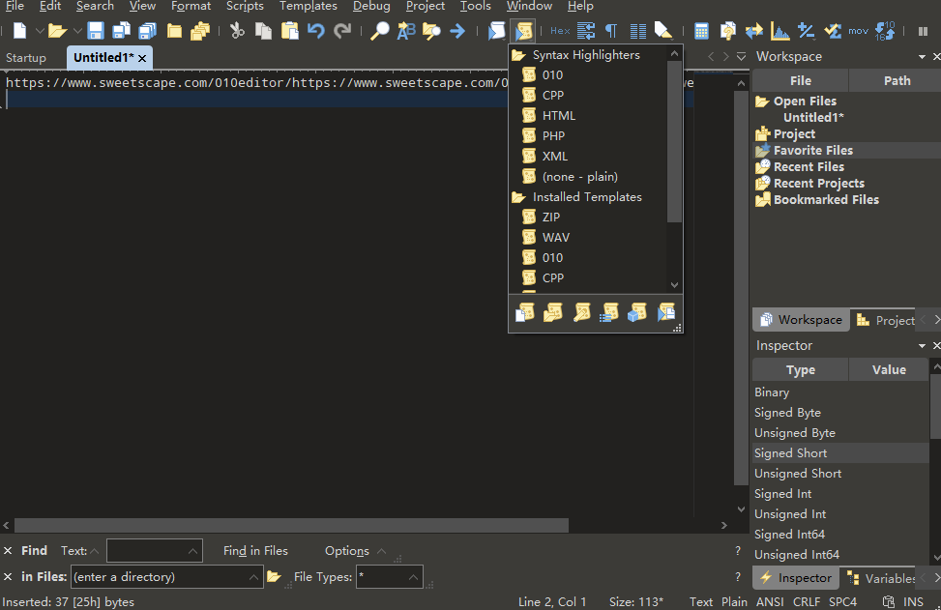This screenshot has height=610, width=941.
Task: Undo the last action
Action: [x=315, y=31]
